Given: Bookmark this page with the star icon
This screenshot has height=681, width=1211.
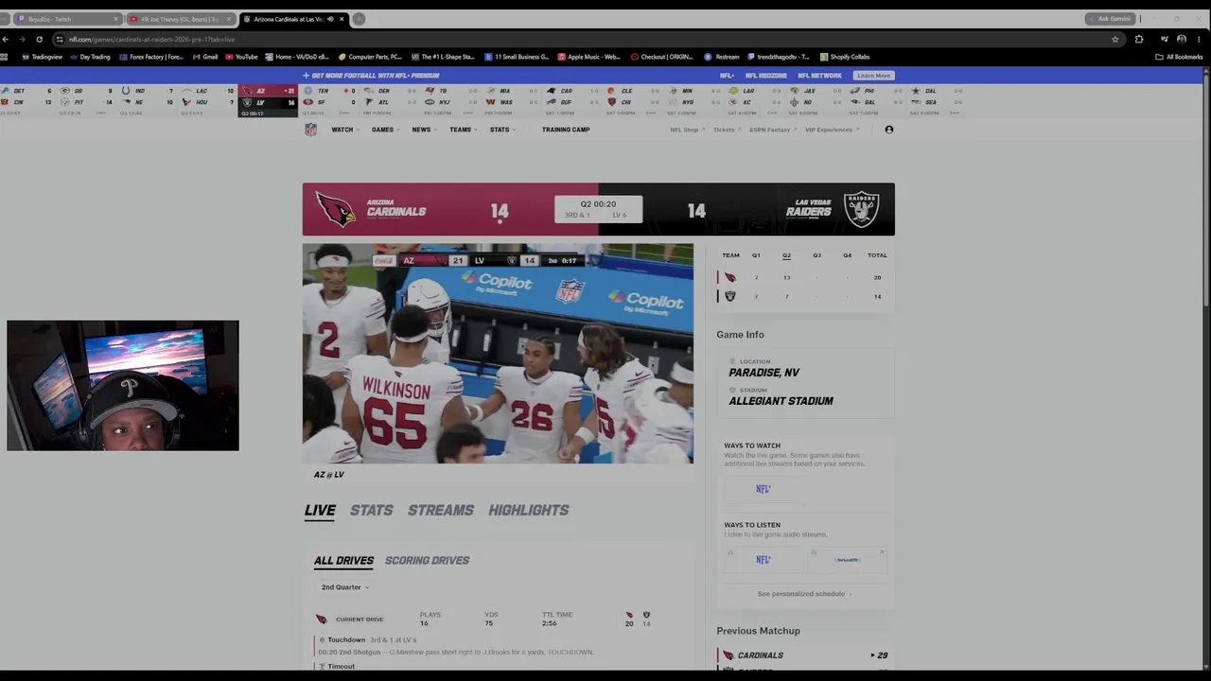Looking at the screenshot, I should tap(1115, 39).
